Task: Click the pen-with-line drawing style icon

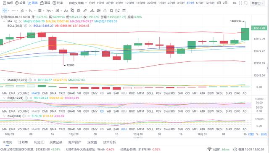Action: coord(92,11)
